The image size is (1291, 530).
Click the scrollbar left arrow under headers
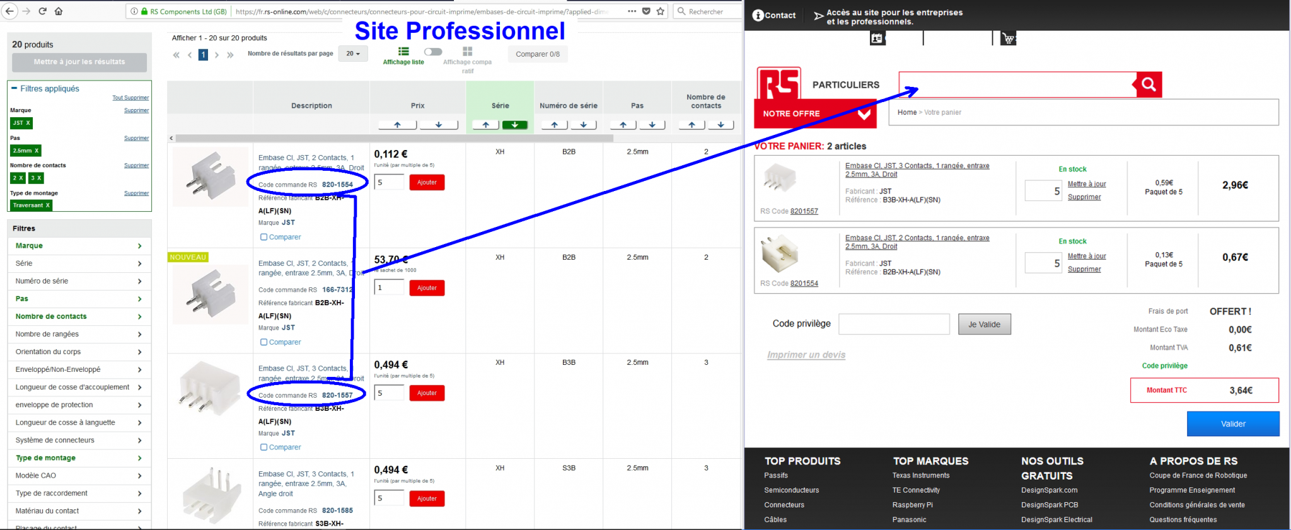tap(171, 138)
